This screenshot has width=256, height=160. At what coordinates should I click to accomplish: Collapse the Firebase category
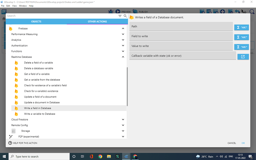coord(123,28)
